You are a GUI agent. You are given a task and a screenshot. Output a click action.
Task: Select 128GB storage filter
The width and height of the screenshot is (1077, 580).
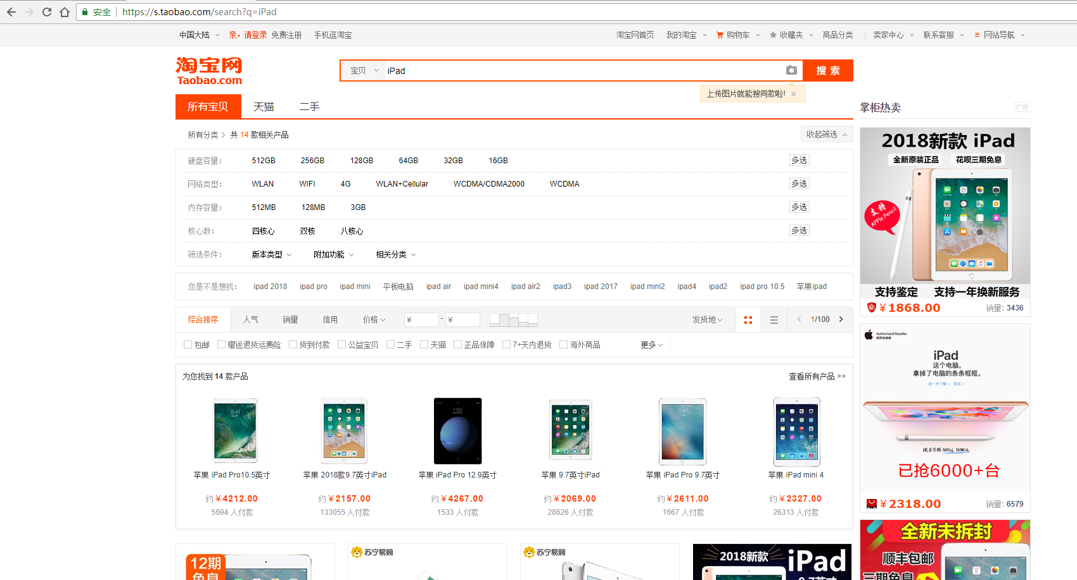click(x=362, y=161)
